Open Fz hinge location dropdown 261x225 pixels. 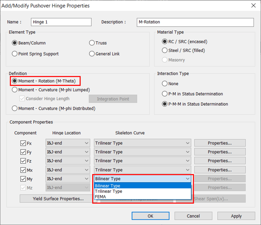68,161
